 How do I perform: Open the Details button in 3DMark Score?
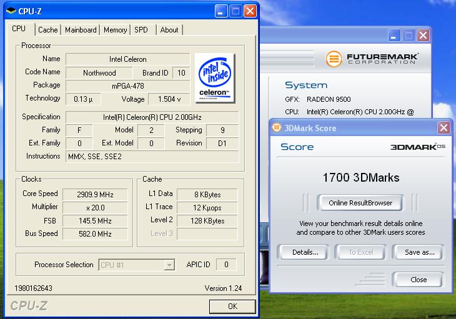[305, 252]
